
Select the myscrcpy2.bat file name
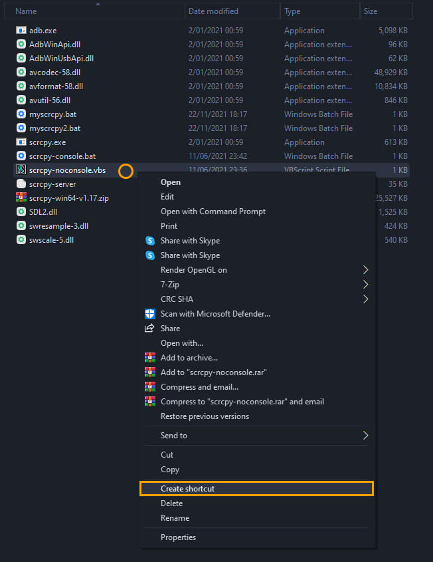point(54,128)
